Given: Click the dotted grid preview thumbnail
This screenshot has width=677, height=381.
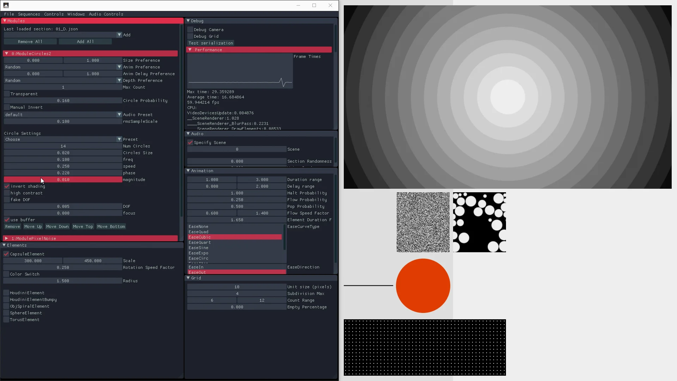Looking at the screenshot, I should click(425, 347).
